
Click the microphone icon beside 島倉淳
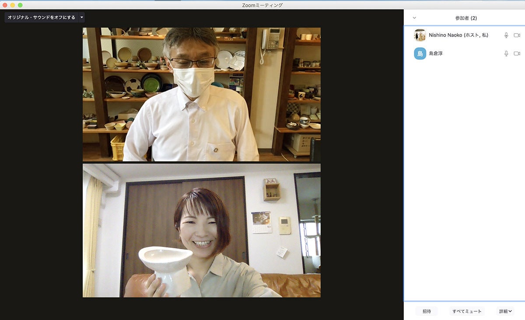[x=506, y=53]
